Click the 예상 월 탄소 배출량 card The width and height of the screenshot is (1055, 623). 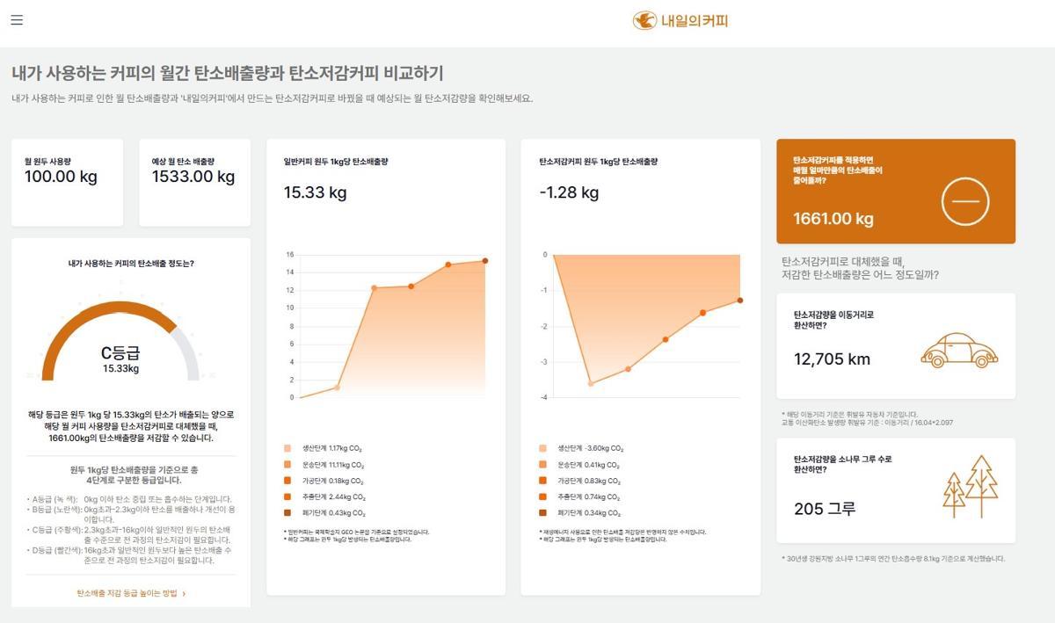click(x=193, y=181)
